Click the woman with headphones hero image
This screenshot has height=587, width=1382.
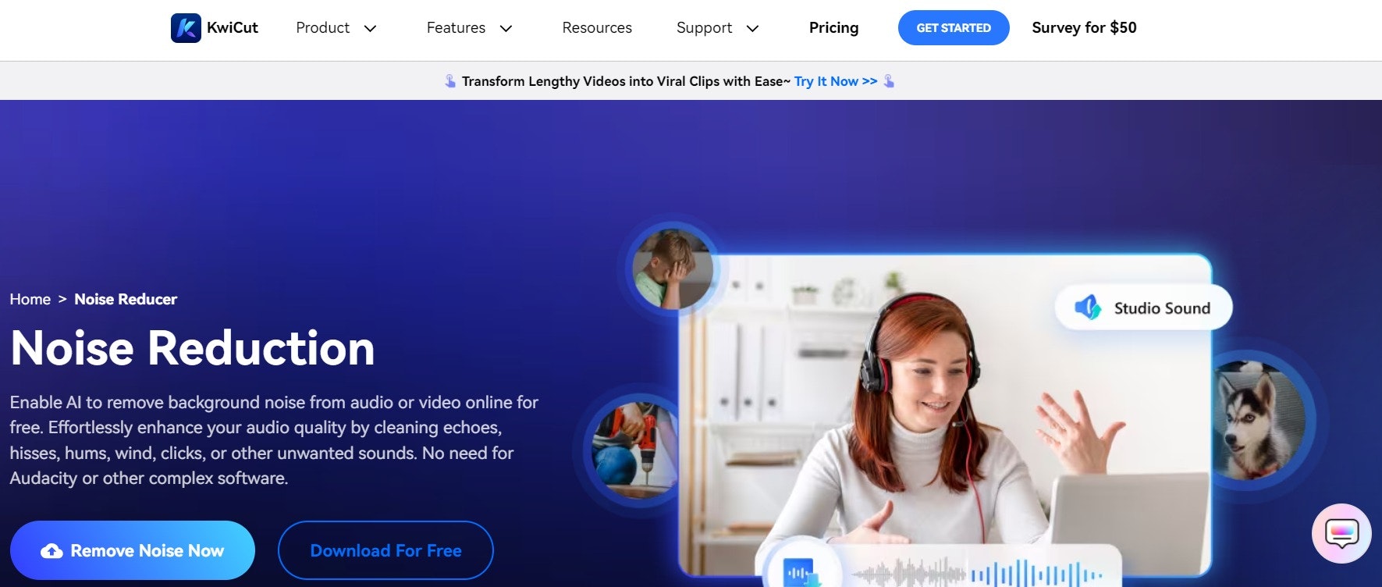pyautogui.click(x=944, y=415)
